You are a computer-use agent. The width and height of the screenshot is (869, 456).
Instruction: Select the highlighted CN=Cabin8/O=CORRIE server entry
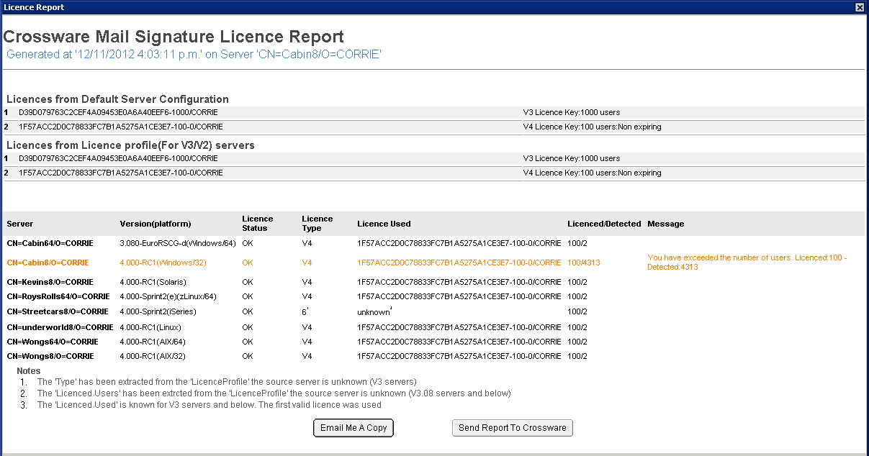coord(48,263)
